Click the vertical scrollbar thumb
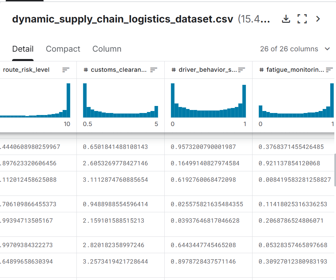This screenshot has width=336, height=280. pyautogui.click(x=335, y=170)
